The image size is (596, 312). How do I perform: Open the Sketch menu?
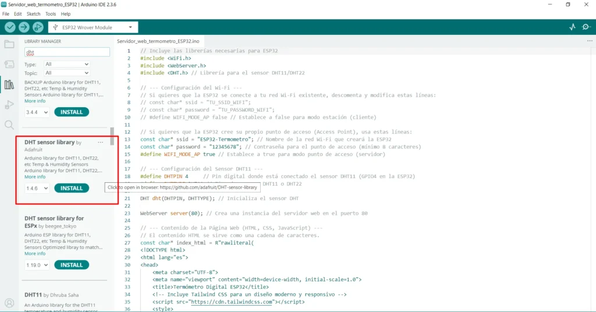[33, 14]
